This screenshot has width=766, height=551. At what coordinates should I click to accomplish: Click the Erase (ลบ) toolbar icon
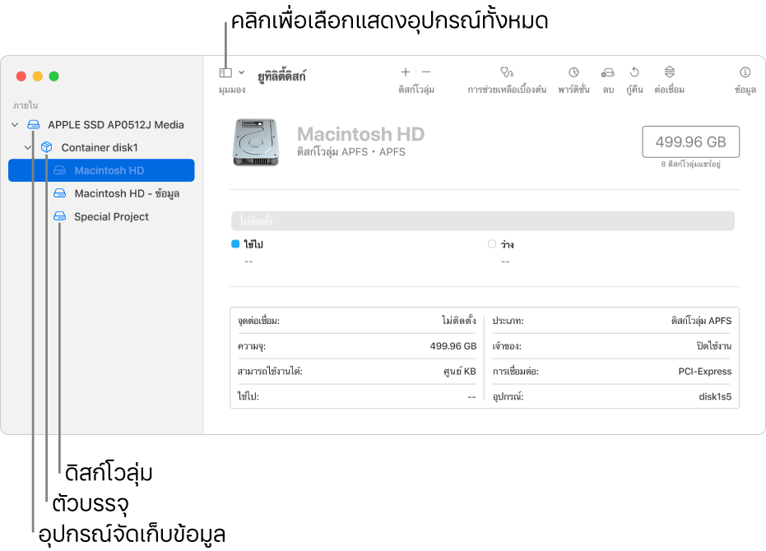(x=607, y=72)
